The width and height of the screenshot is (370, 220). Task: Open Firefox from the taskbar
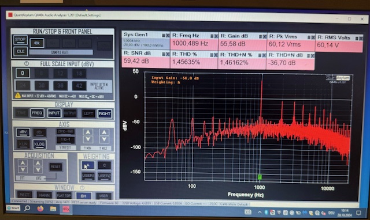(x=40, y=208)
